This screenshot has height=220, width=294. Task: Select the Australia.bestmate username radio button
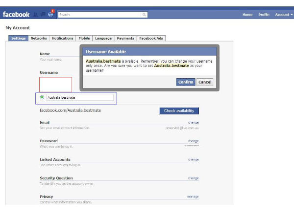[42, 97]
